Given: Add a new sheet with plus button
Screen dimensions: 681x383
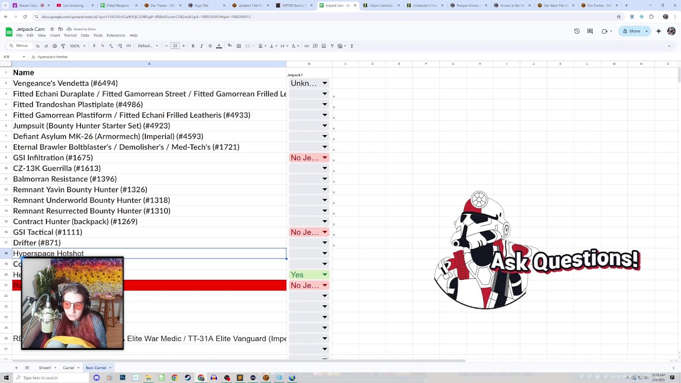Looking at the screenshot, I should [16, 368].
